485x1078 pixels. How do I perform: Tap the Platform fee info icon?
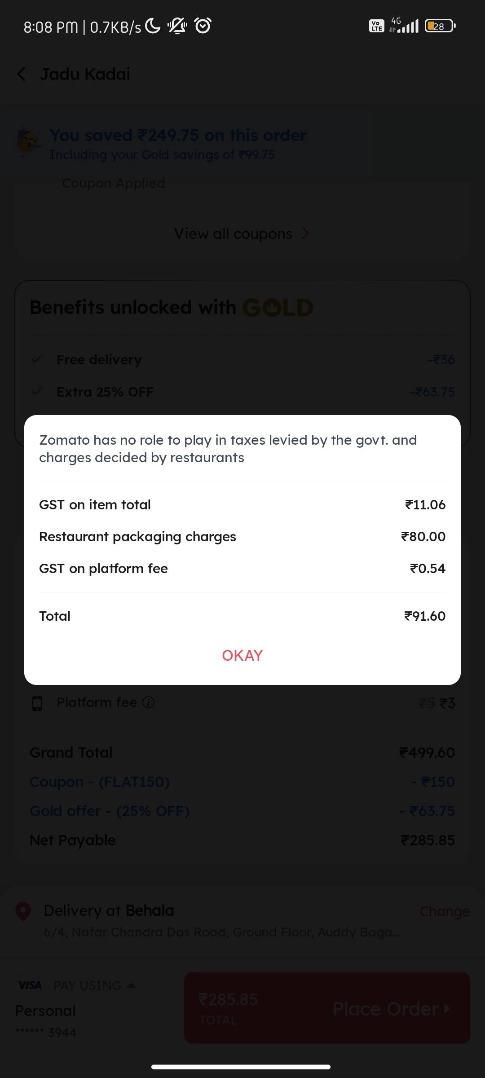pyautogui.click(x=148, y=702)
